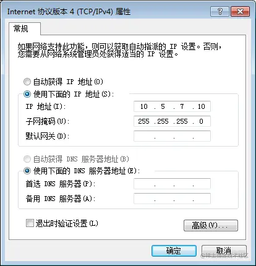Enable 退出时验证设置 checkbox
256x266 pixels.
pyautogui.click(x=30, y=223)
